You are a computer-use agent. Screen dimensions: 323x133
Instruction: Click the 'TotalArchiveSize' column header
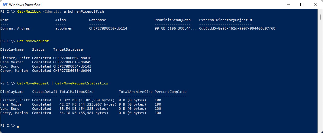[136, 92]
